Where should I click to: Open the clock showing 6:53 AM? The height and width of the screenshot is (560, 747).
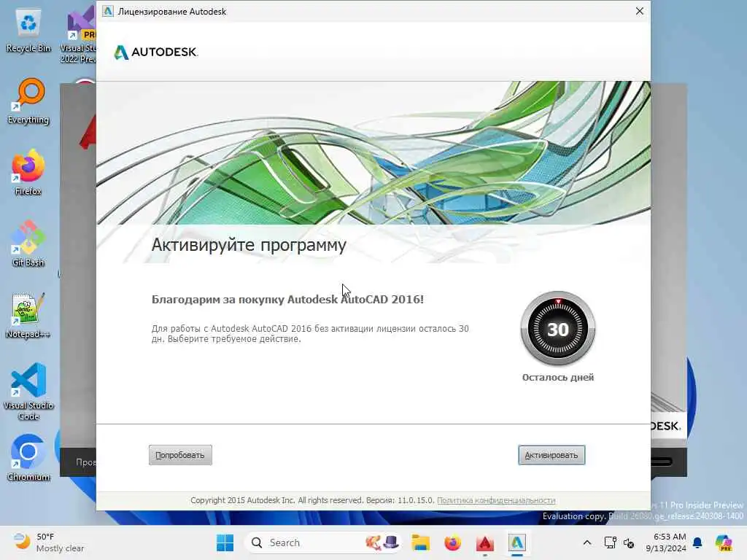[666, 542]
